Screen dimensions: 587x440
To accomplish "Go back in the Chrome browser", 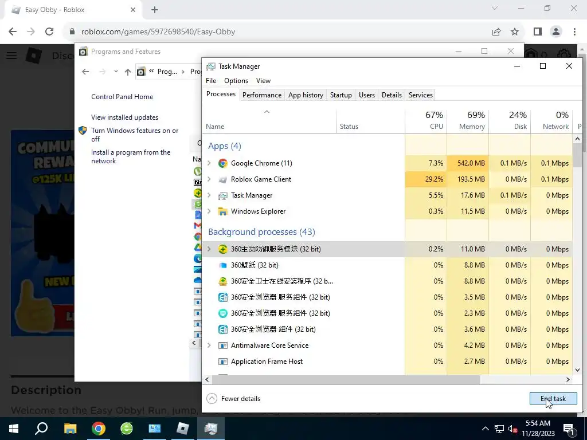I will click(13, 32).
